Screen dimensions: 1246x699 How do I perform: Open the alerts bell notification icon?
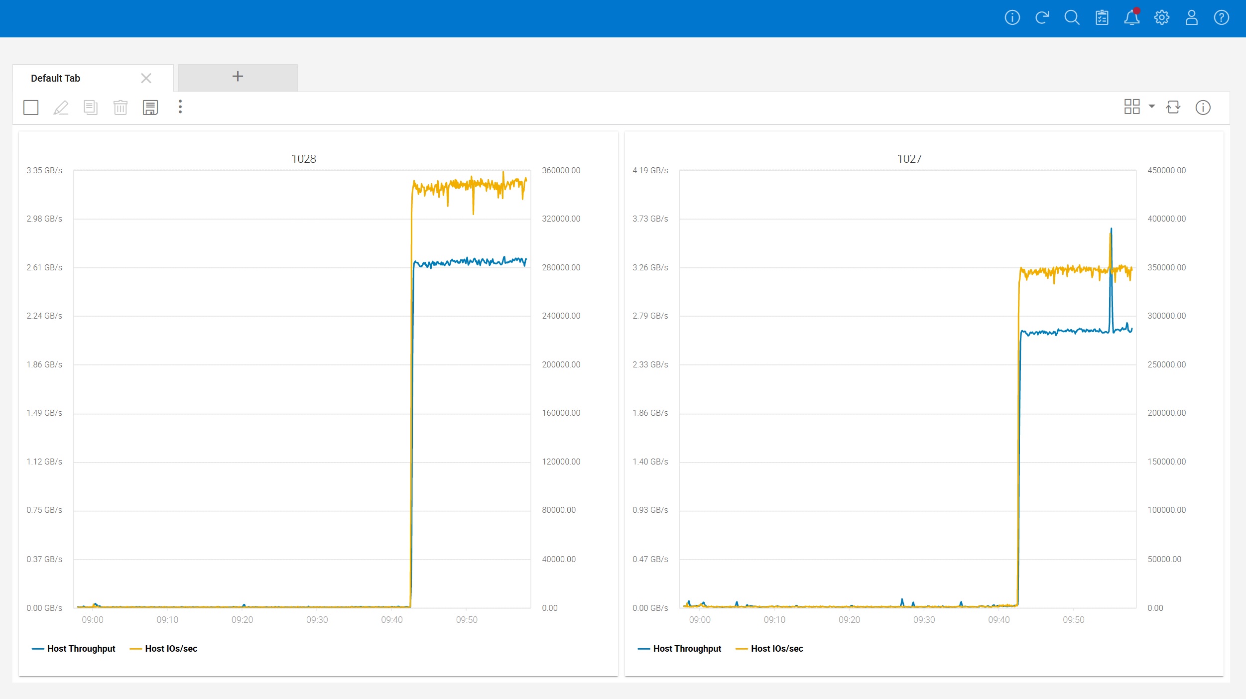(1131, 18)
